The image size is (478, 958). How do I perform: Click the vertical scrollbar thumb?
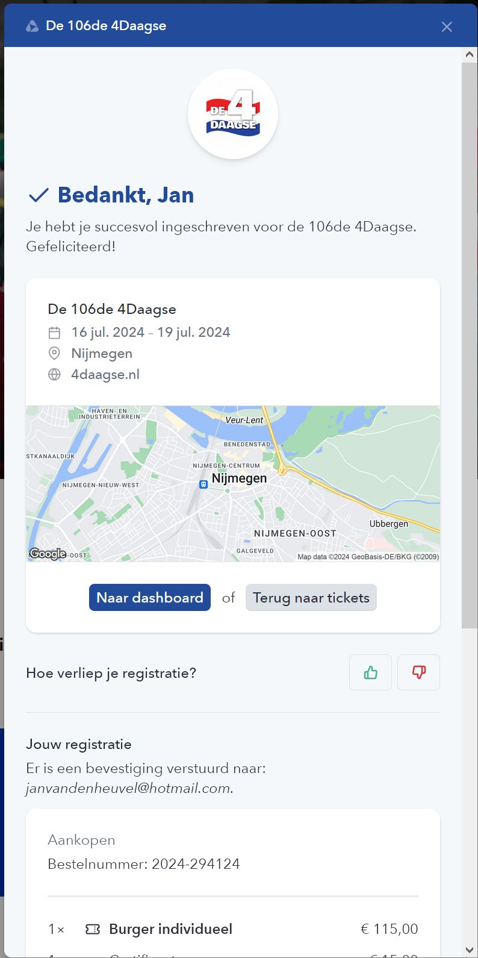tap(470, 345)
